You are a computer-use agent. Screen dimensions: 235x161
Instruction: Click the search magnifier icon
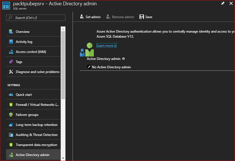(x=10, y=18)
